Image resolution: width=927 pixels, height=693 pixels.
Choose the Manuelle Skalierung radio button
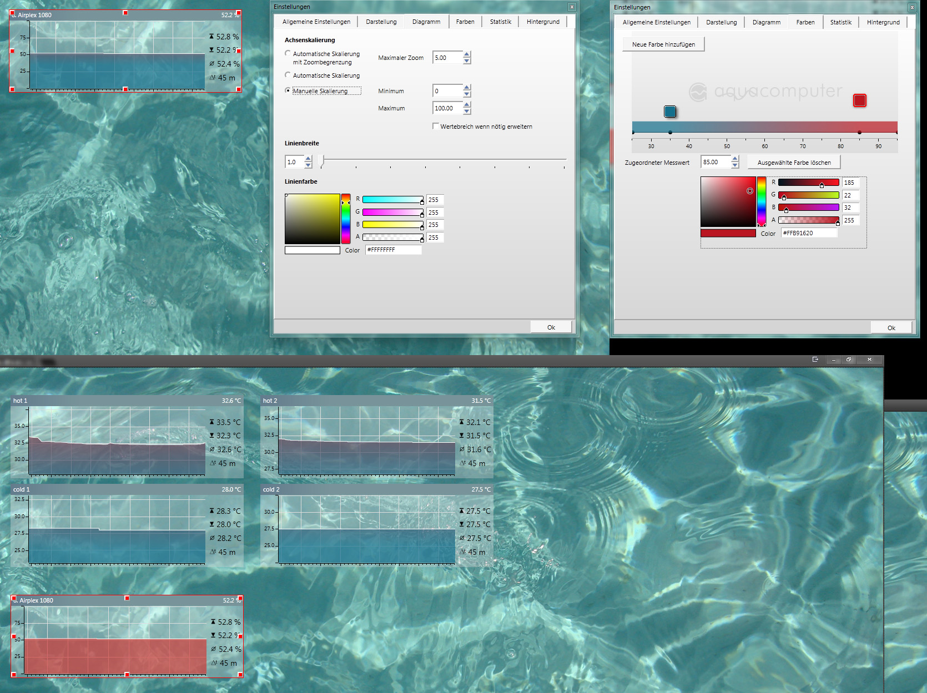point(288,90)
